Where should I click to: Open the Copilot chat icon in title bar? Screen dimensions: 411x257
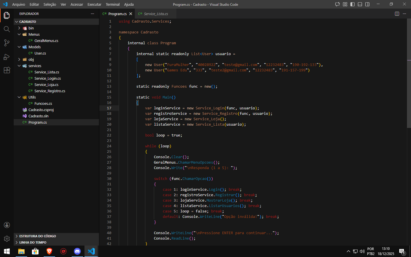click(x=337, y=4)
